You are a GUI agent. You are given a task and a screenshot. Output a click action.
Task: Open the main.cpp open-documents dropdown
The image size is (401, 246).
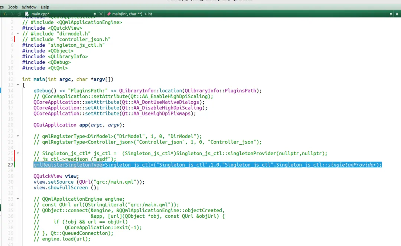pos(95,14)
